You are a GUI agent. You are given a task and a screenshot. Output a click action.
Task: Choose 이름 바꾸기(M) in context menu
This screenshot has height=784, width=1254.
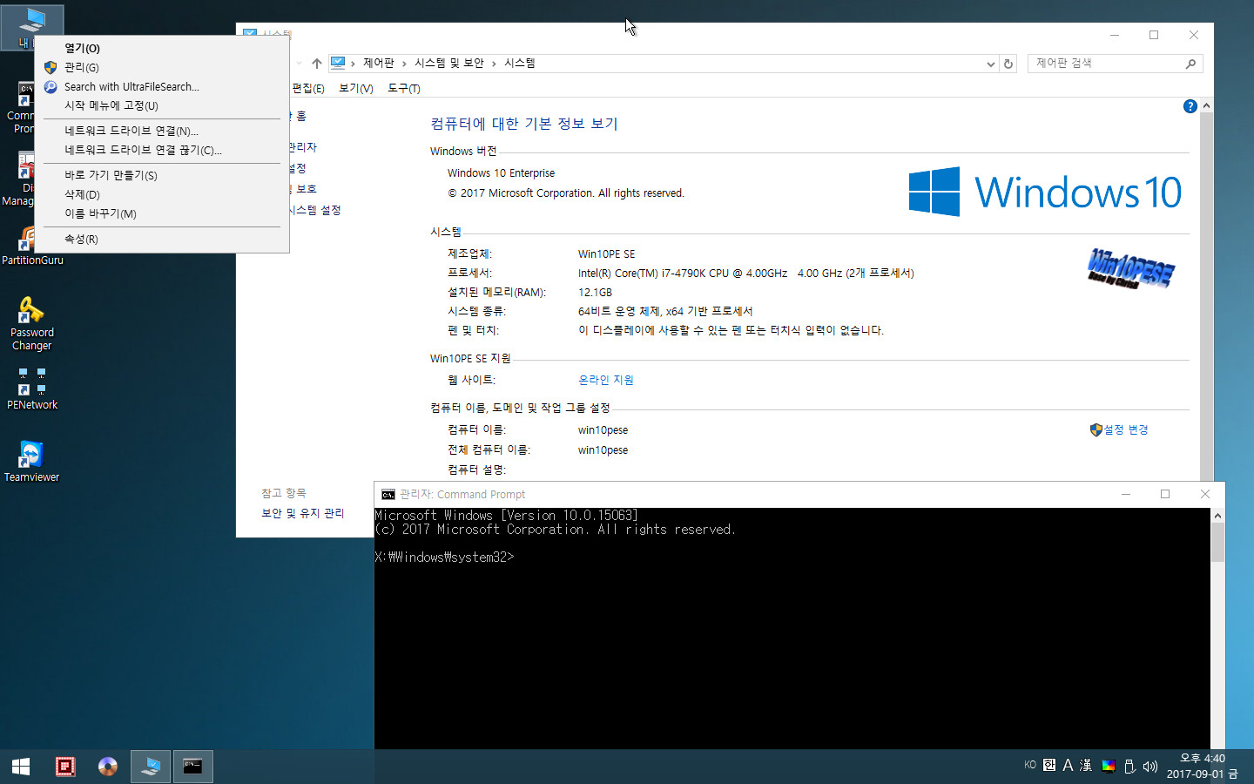162,213
